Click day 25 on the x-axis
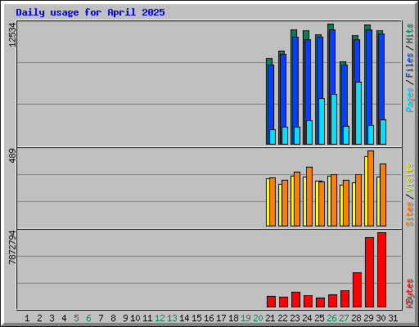 pyautogui.click(x=319, y=318)
